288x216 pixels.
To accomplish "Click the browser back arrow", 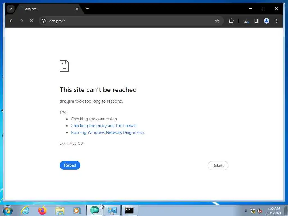I will (11, 21).
